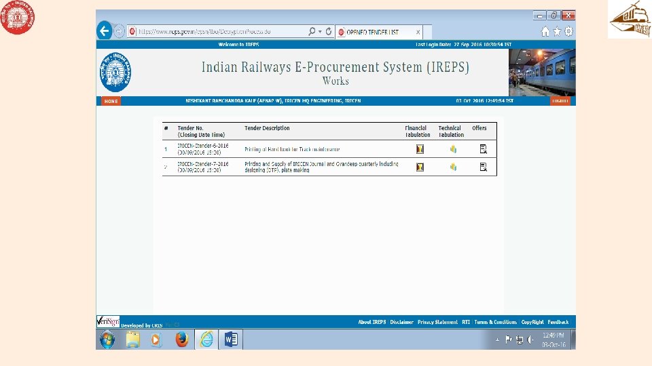Open the Windows Start menu
The height and width of the screenshot is (366, 652).
point(107,340)
